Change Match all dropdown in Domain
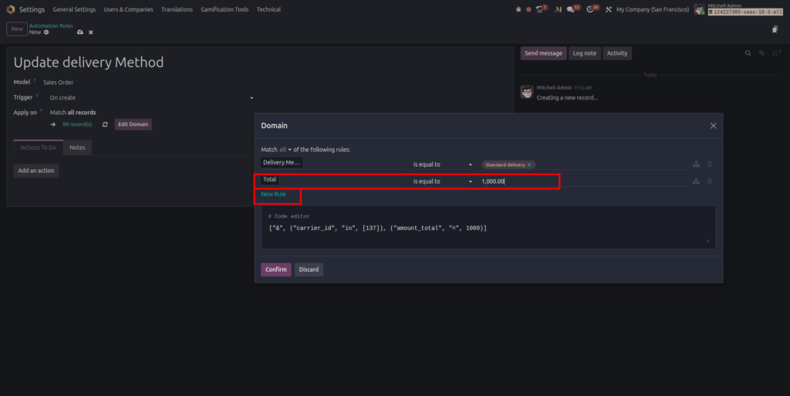The height and width of the screenshot is (396, 790). (285, 150)
